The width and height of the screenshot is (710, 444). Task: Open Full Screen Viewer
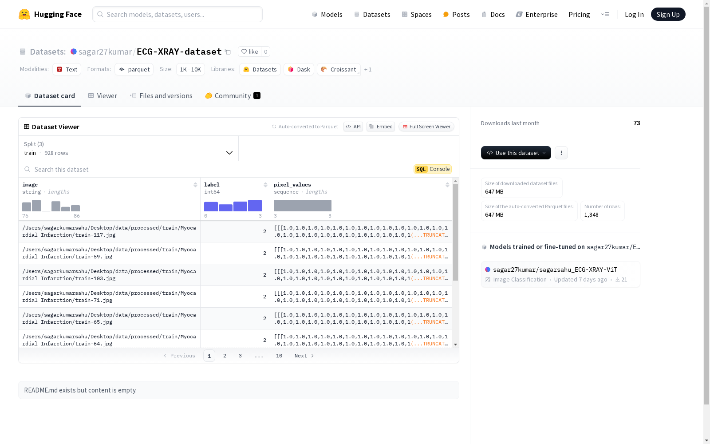(x=426, y=127)
